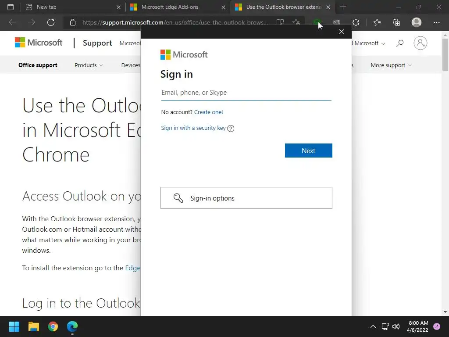Click the scrollbar down arrow
449x337 pixels.
coord(445,312)
